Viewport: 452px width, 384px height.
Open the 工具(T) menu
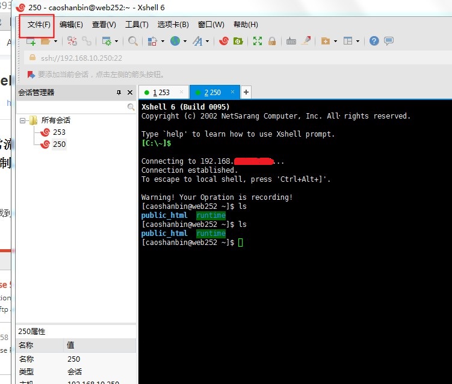137,25
